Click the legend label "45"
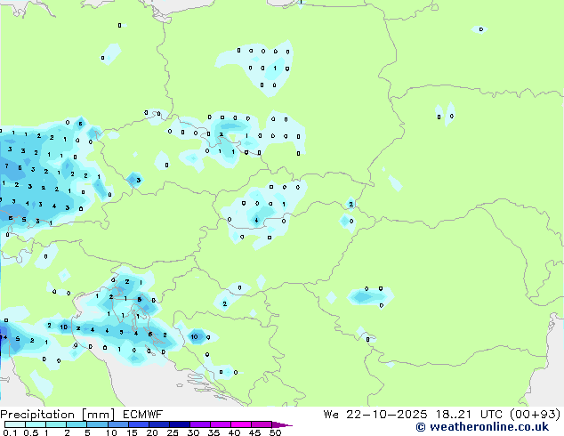 [x=254, y=432]
